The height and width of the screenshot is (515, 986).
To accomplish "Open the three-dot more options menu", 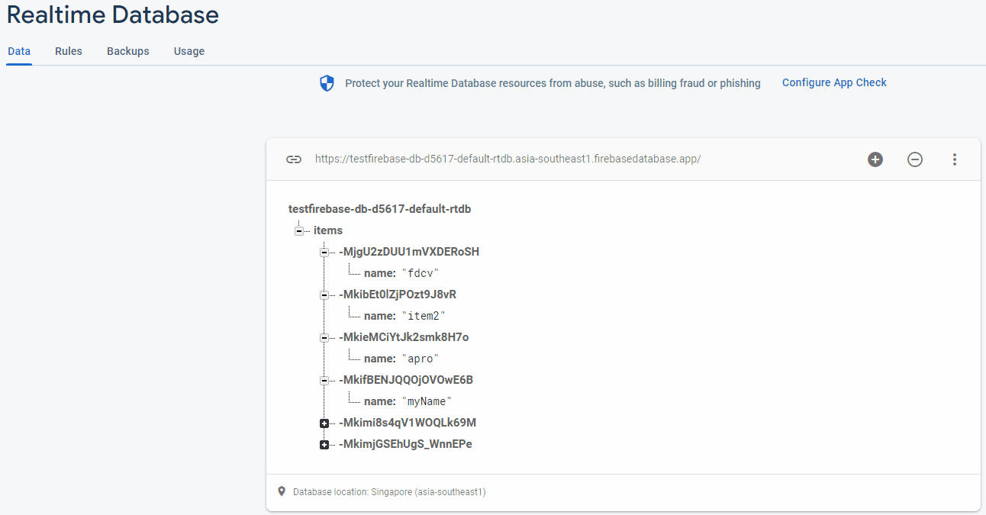I will pyautogui.click(x=955, y=159).
